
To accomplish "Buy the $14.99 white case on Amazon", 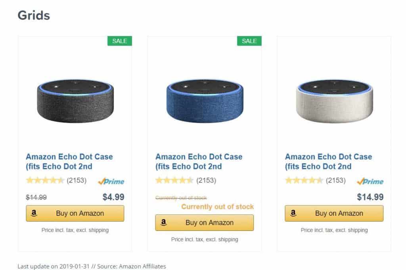I will pos(334,213).
